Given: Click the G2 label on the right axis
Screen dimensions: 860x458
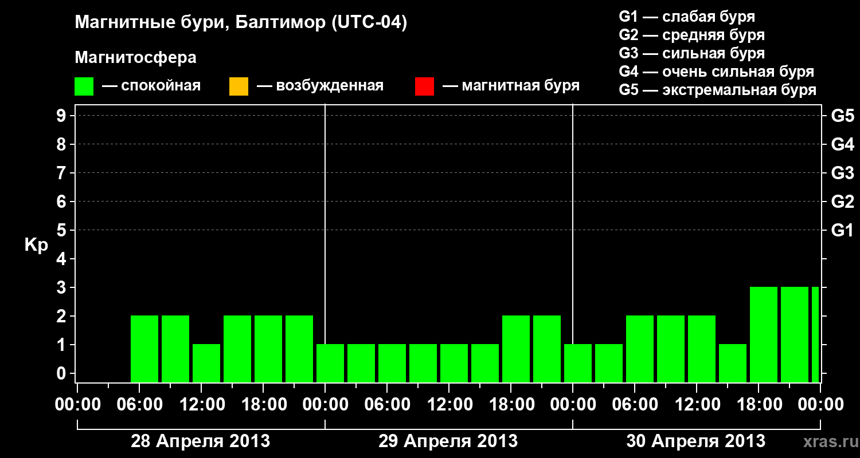Looking at the screenshot, I should tap(842, 202).
